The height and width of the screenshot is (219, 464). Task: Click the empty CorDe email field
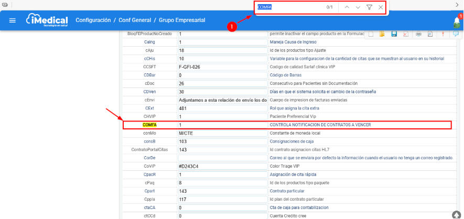pyautogui.click(x=222, y=158)
